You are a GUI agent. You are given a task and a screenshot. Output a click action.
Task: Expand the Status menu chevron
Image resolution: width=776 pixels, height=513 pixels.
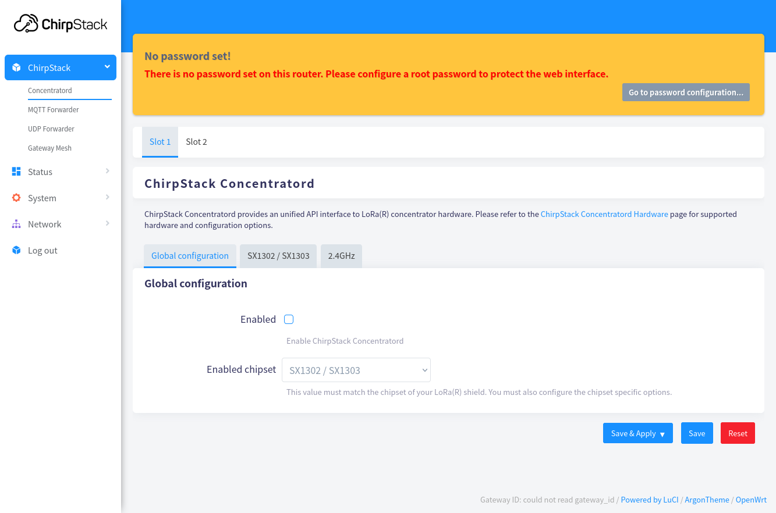pos(108,171)
